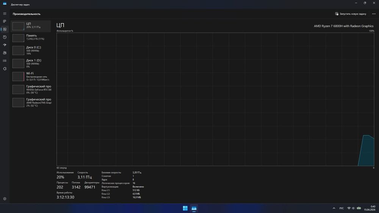Select AMD Radeon graphics processor entry
The height and width of the screenshot is (213, 379).
point(31,103)
